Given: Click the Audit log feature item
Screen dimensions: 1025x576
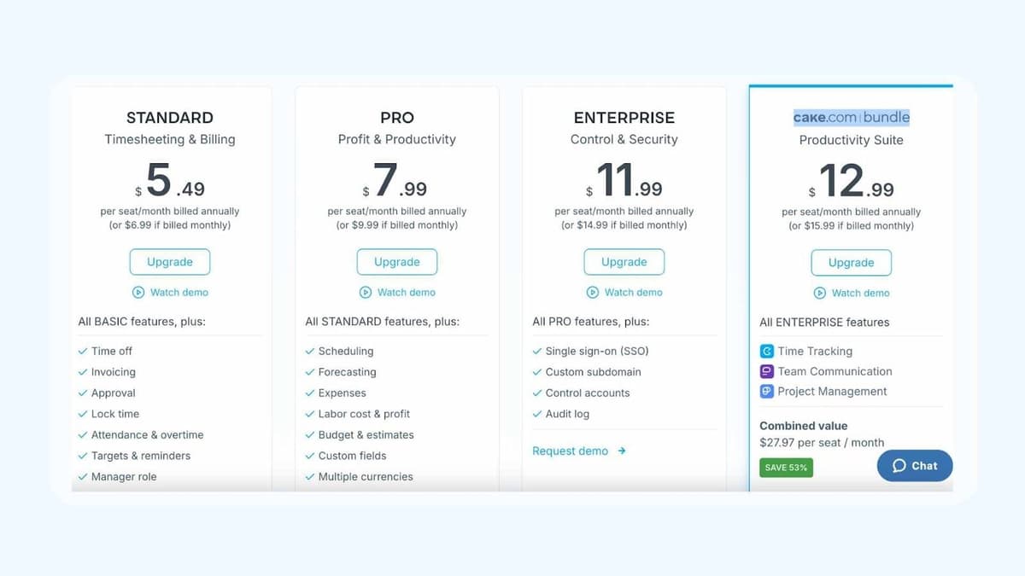Looking at the screenshot, I should click(567, 414).
